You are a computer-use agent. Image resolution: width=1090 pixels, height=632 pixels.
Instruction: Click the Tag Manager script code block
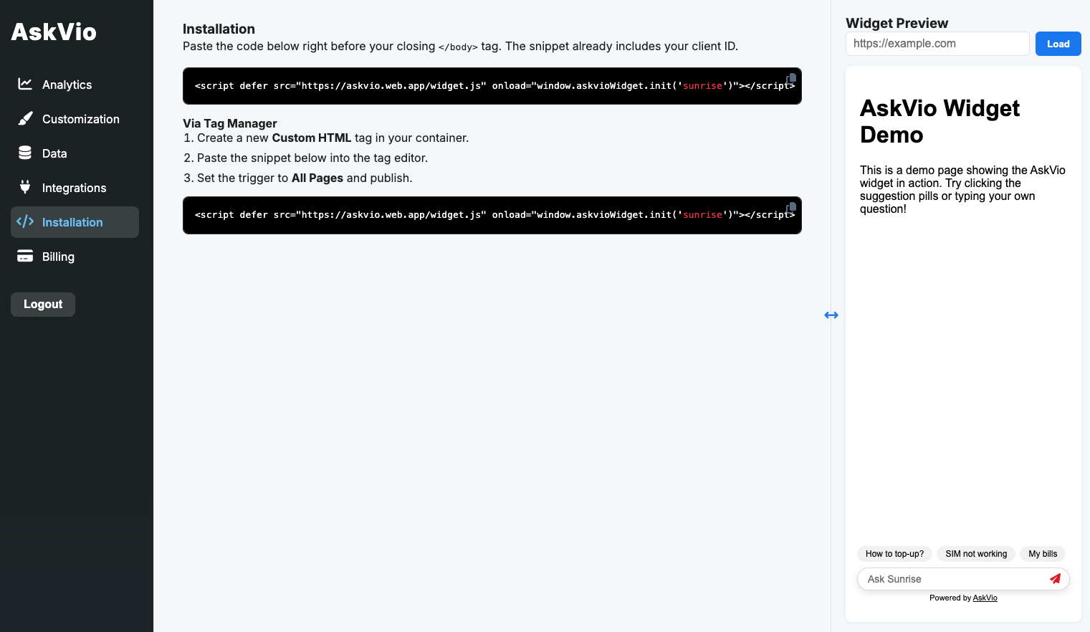492,215
